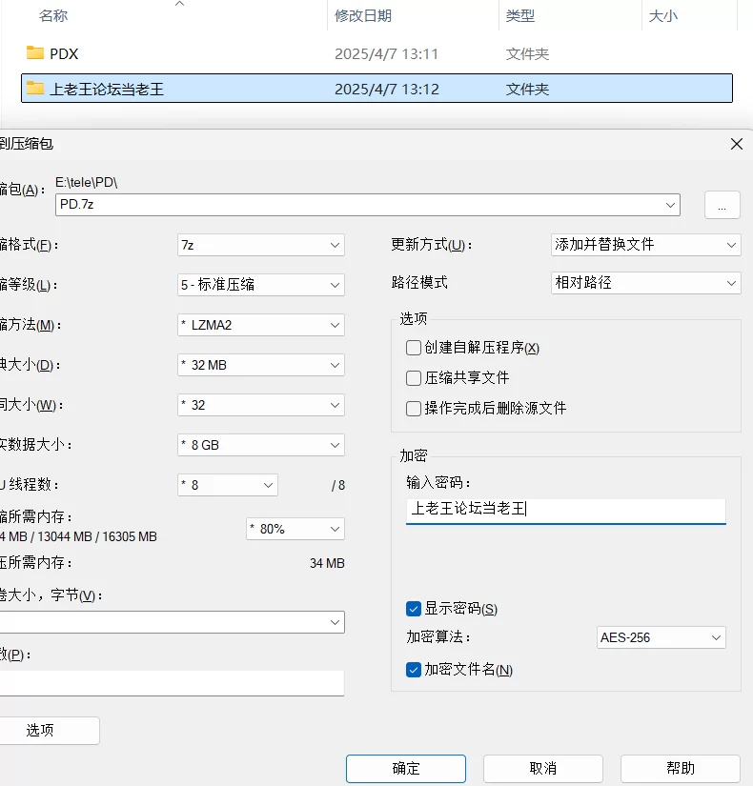Click into the password input field
This screenshot has width=753, height=786.
pos(565,510)
